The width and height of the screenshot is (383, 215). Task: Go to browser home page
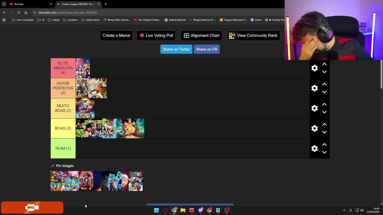26,13
